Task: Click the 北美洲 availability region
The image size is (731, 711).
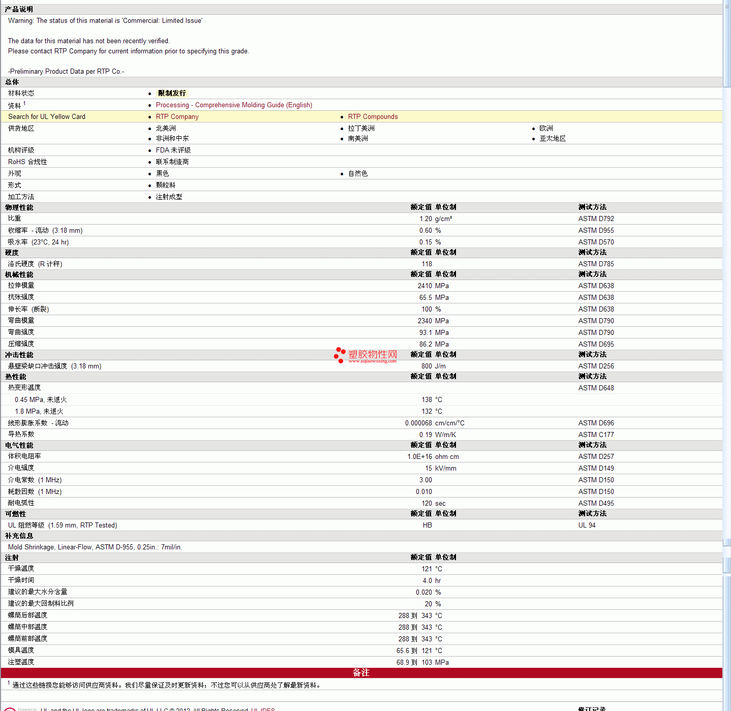Action: click(166, 129)
